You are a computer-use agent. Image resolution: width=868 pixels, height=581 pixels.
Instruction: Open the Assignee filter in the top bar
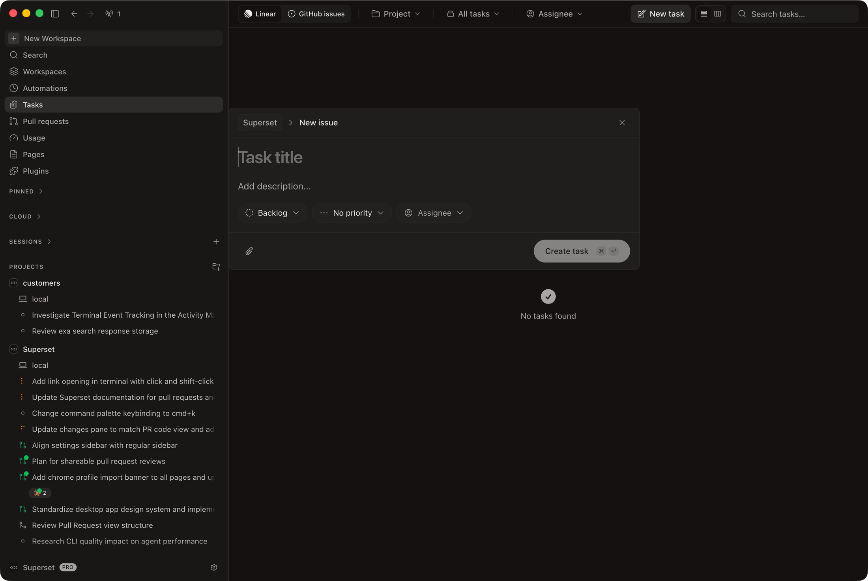(554, 14)
